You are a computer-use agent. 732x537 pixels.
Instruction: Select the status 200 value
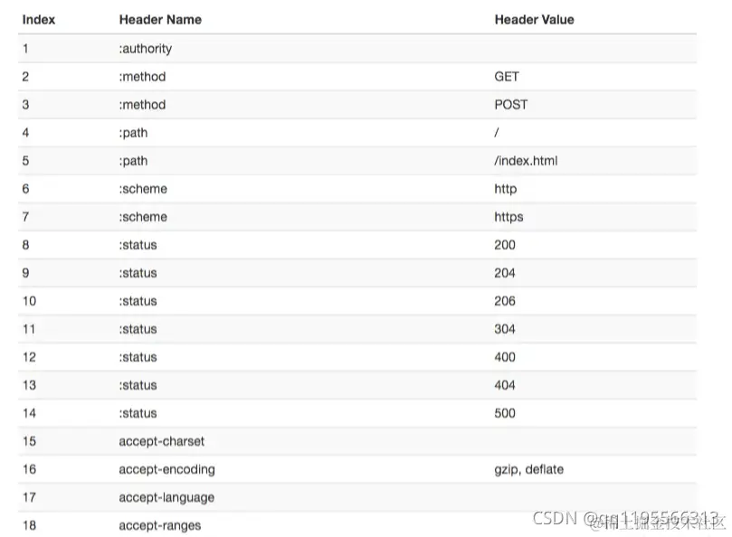click(x=505, y=245)
